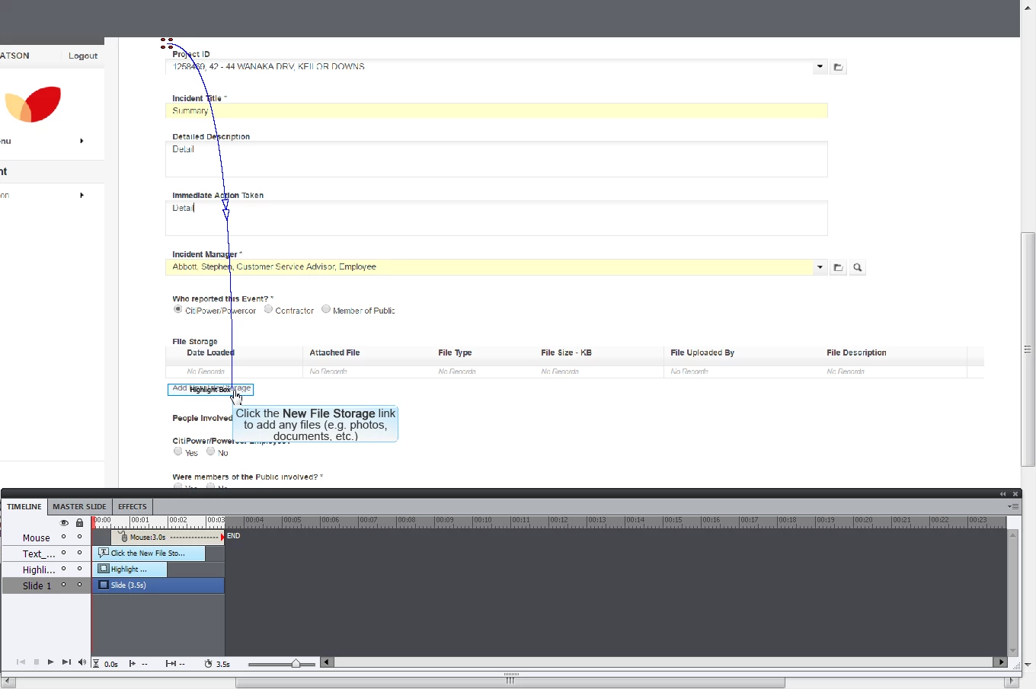Click the Logout link
Viewport: 1036px width, 689px height.
(x=83, y=56)
